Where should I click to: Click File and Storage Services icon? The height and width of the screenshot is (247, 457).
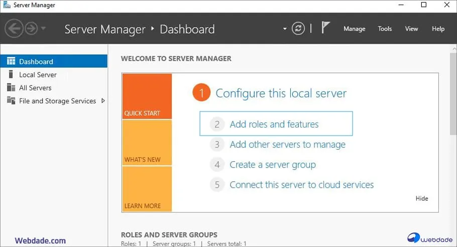pos(11,100)
